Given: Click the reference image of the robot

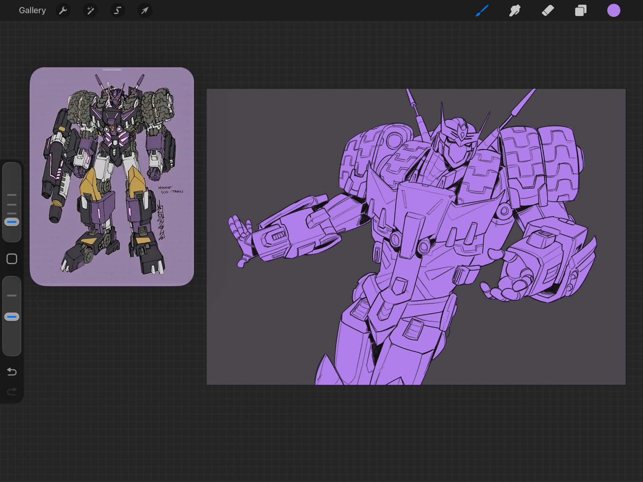Looking at the screenshot, I should [112, 176].
